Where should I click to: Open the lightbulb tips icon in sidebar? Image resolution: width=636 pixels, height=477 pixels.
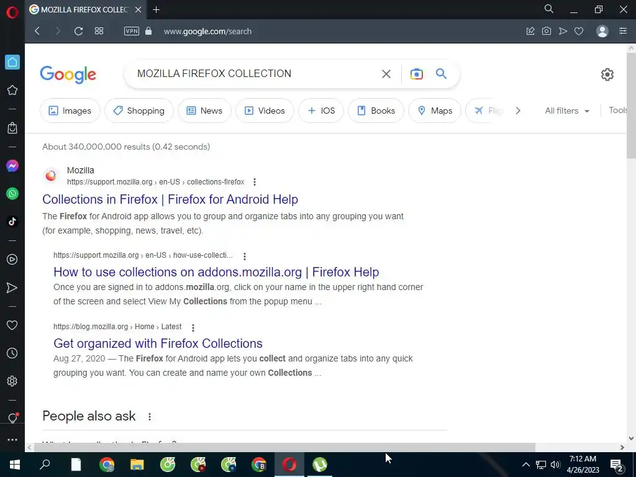point(12,418)
